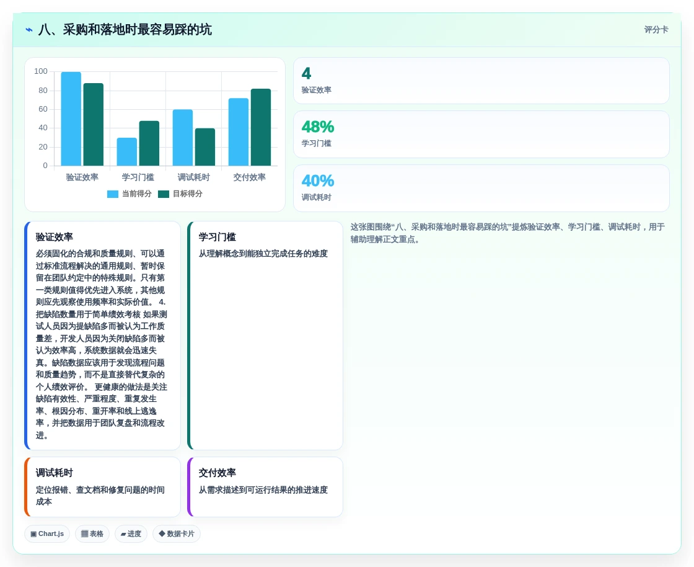Click the text 从需求描述到可运行结果的推进速度
This screenshot has height=567, width=694.
tap(263, 490)
